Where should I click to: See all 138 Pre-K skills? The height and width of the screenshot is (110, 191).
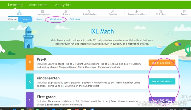(x=162, y=63)
